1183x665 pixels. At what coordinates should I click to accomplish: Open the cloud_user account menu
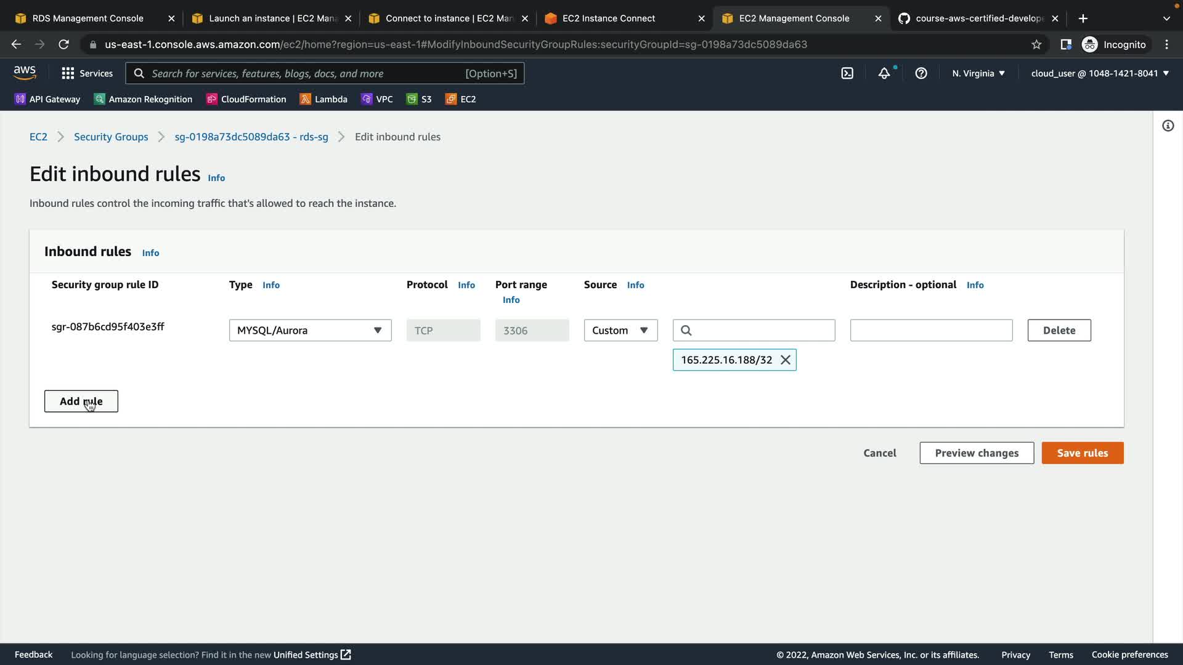pos(1100,73)
